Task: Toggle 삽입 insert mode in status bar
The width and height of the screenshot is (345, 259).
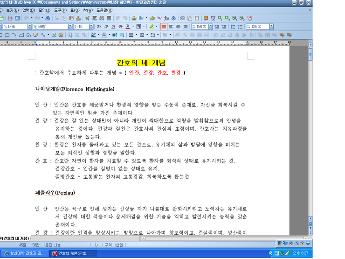Action: 119,245
